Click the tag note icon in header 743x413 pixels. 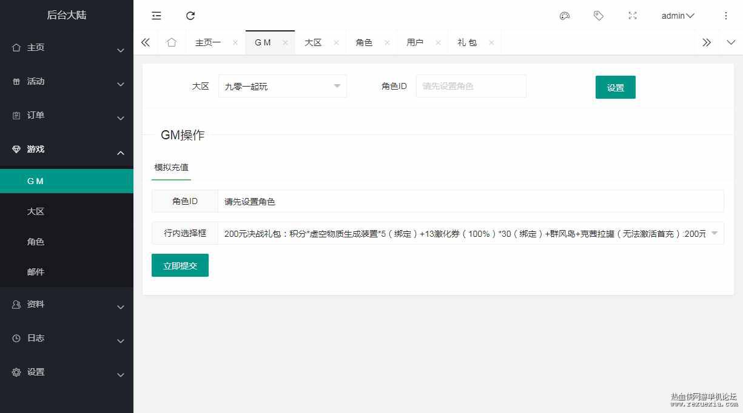599,16
